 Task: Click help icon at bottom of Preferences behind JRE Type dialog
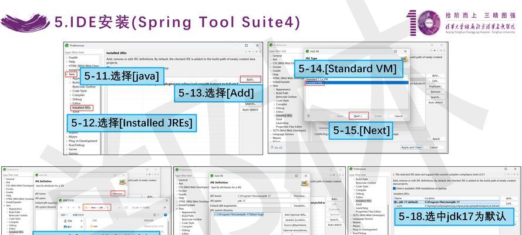272,147
